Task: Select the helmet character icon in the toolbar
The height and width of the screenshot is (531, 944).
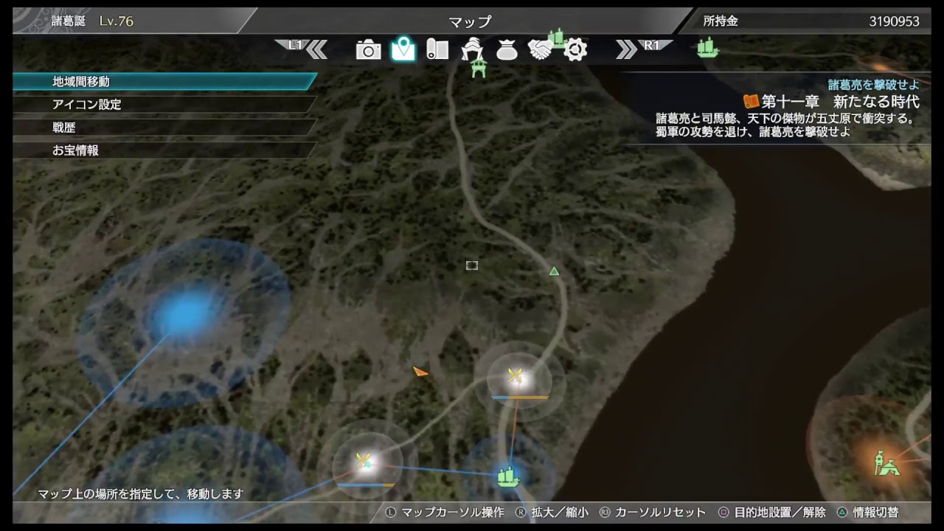Action: (474, 49)
